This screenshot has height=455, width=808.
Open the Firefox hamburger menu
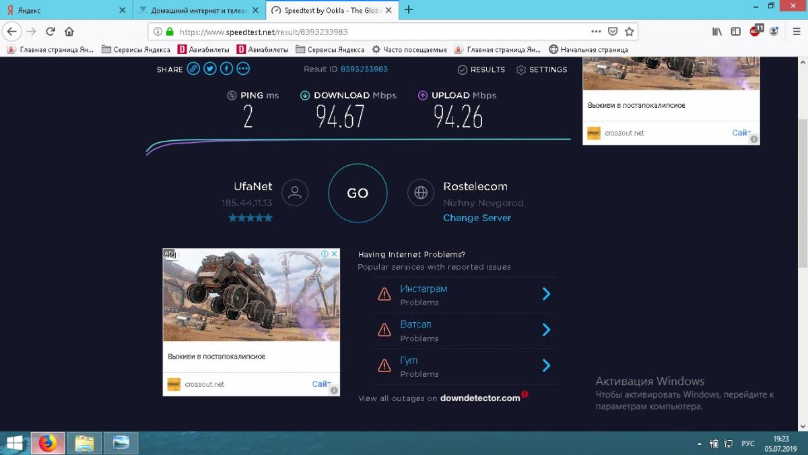point(796,31)
